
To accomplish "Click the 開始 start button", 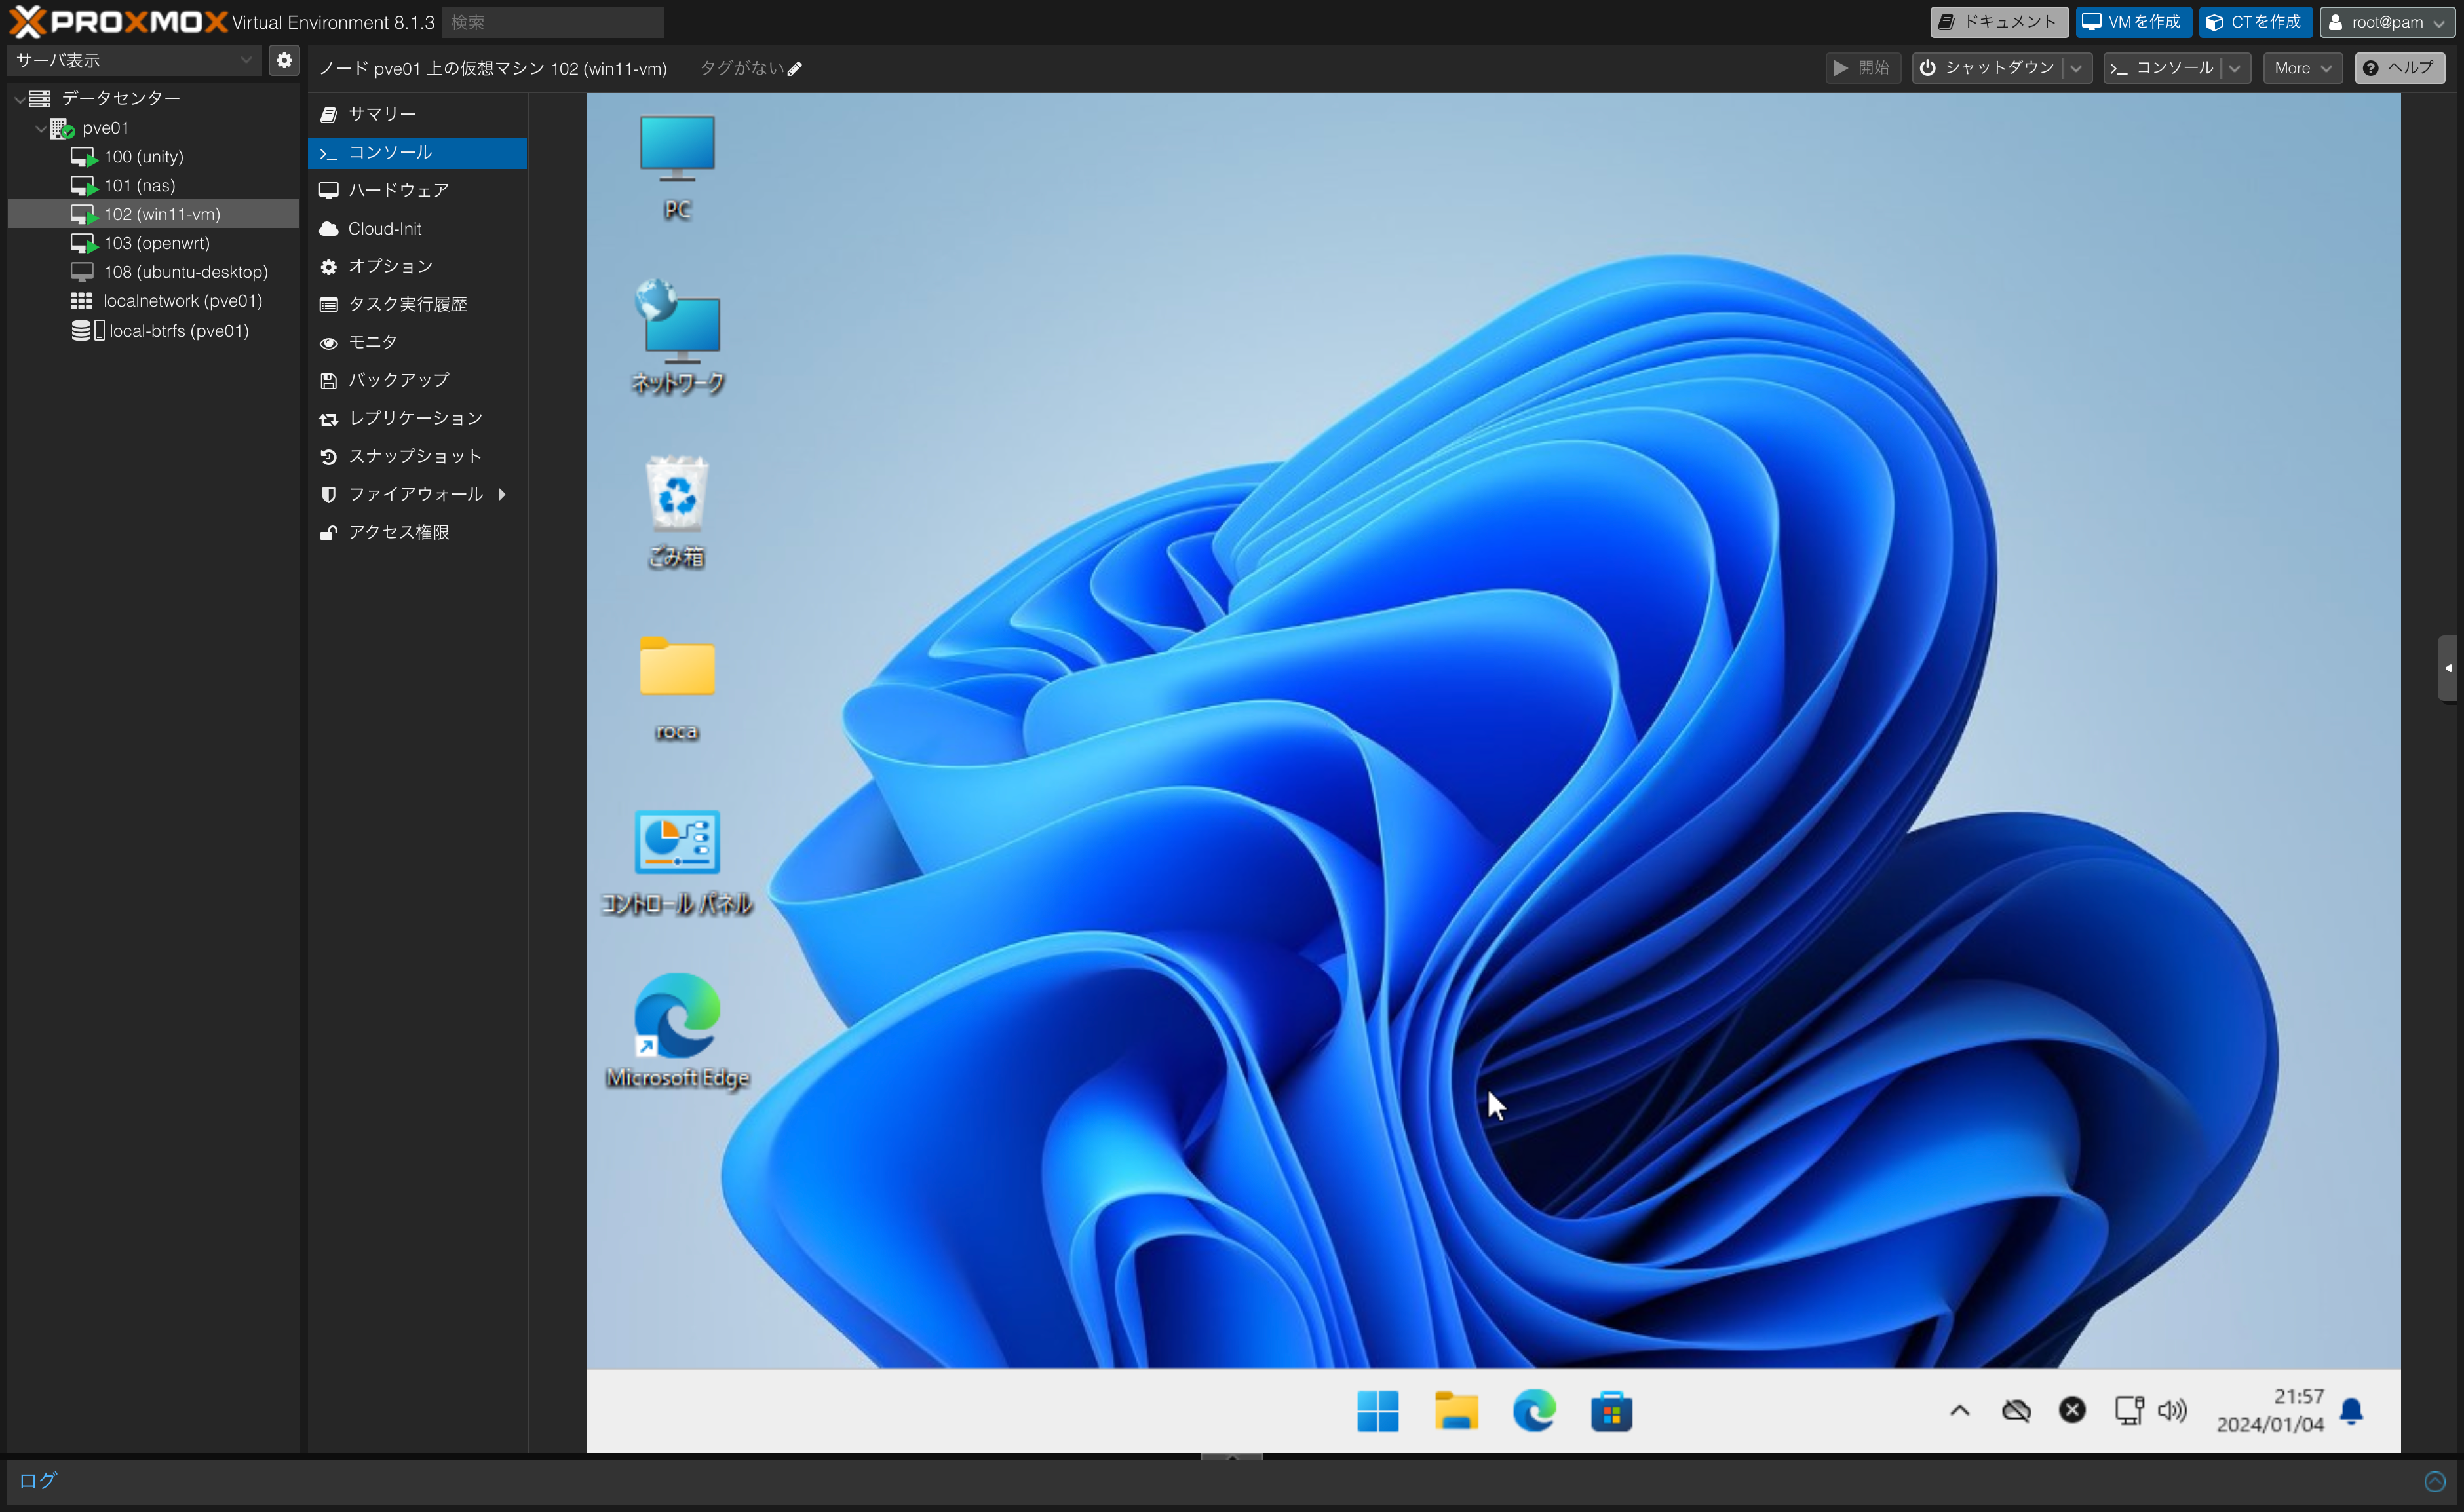I will pyautogui.click(x=1862, y=68).
